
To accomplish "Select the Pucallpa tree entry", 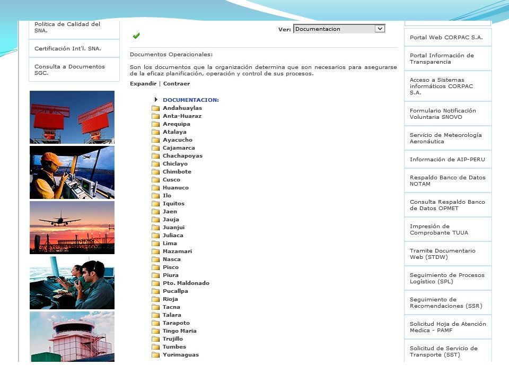I will pyautogui.click(x=175, y=291).
